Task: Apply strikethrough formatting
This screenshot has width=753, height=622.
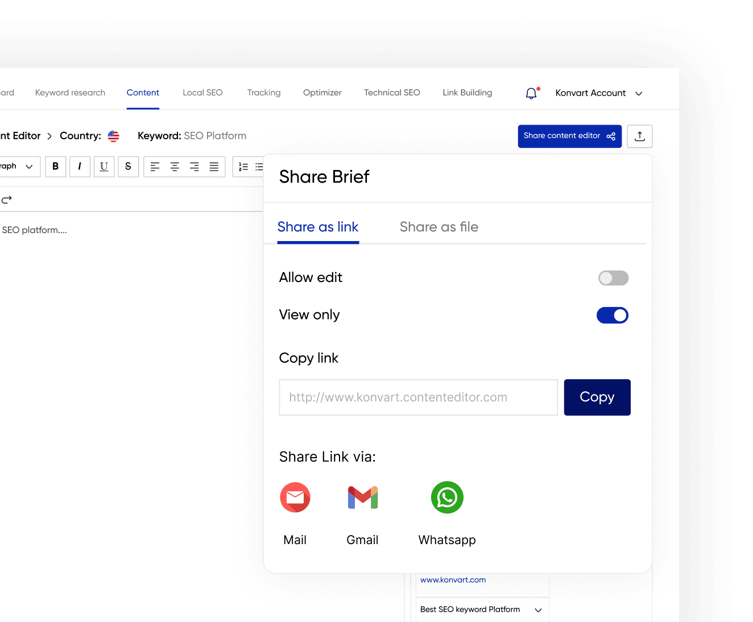Action: pyautogui.click(x=128, y=167)
